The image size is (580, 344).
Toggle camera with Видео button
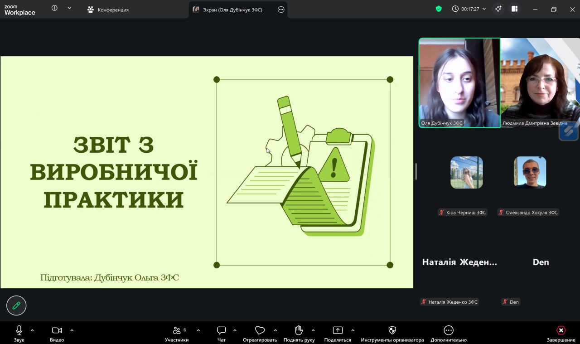(57, 330)
